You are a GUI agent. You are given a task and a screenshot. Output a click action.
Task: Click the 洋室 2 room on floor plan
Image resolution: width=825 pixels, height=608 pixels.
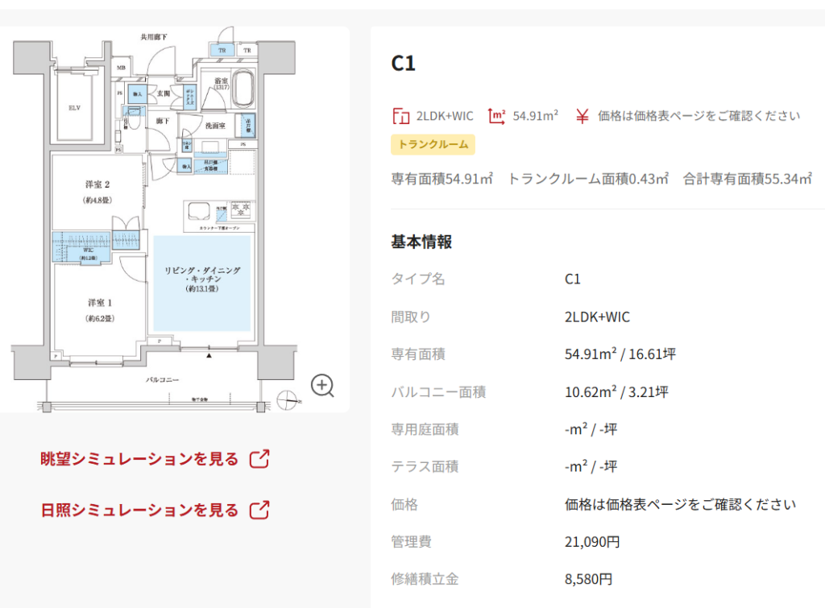[97, 191]
